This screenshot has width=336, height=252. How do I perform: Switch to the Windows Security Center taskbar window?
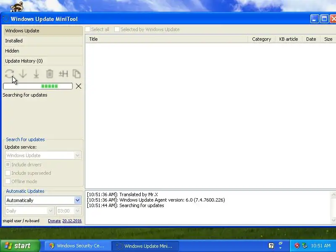[x=78, y=246]
